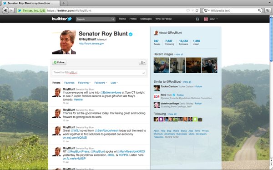Open second recent image thumbnail

coord(177,65)
